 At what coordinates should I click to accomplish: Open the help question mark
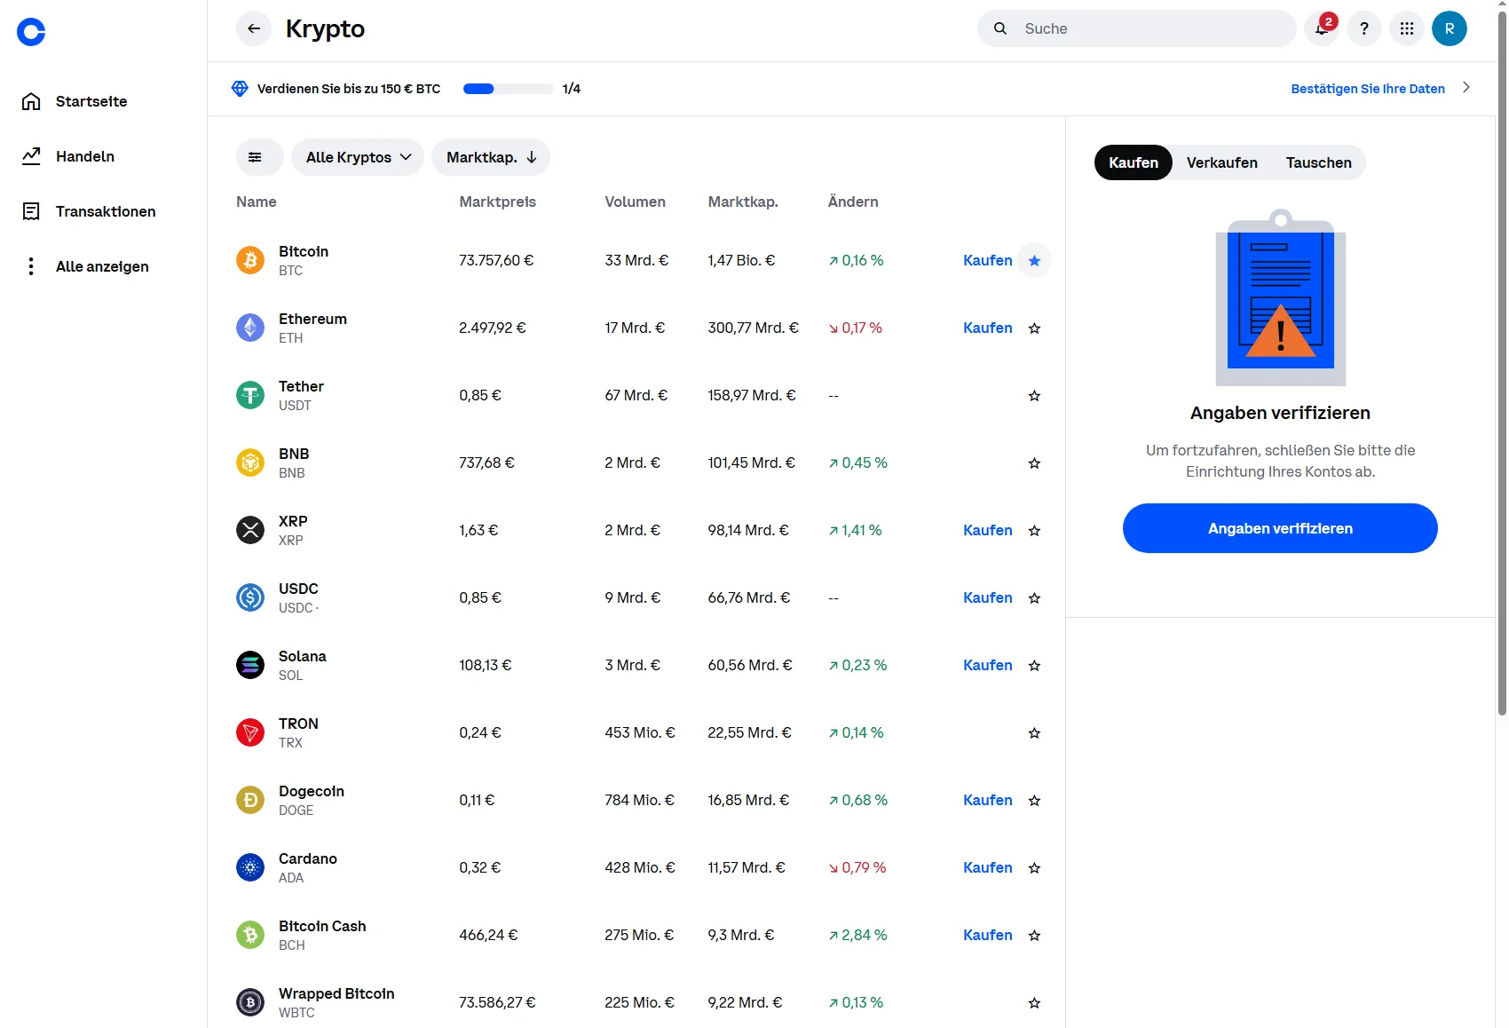1364,28
